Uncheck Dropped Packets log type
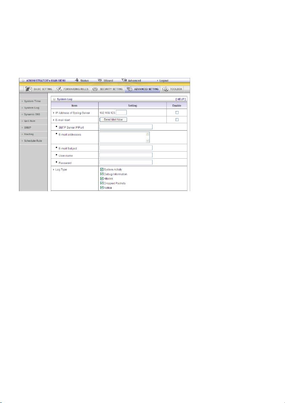Screen dimensions: 285x403 click(x=102, y=183)
